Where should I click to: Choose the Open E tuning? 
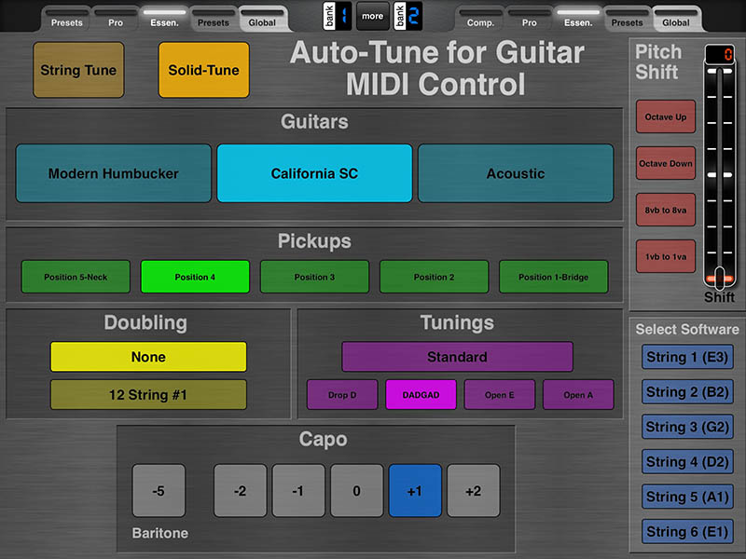click(500, 394)
